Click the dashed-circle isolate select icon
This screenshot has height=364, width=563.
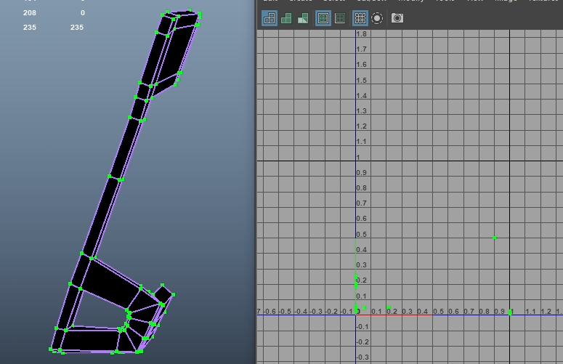[377, 18]
